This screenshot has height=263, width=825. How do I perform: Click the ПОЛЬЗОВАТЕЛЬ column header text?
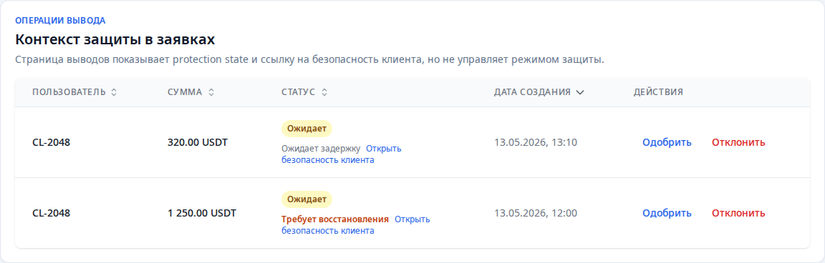(x=69, y=92)
